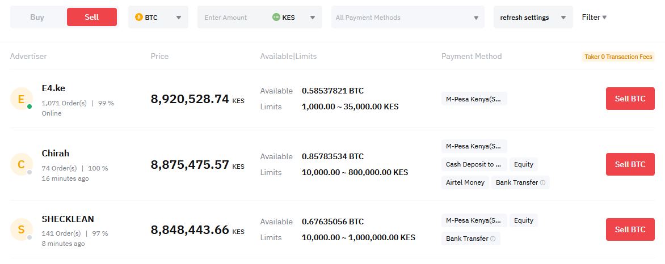Click Chirah's Equity payment tag
Screen dimensions: 665x264
[524, 164]
